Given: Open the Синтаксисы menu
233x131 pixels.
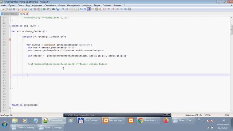Looking at the screenshot, I should 50,5.
